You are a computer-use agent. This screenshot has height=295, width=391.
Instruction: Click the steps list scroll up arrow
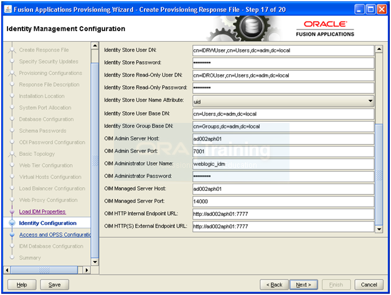95,46
